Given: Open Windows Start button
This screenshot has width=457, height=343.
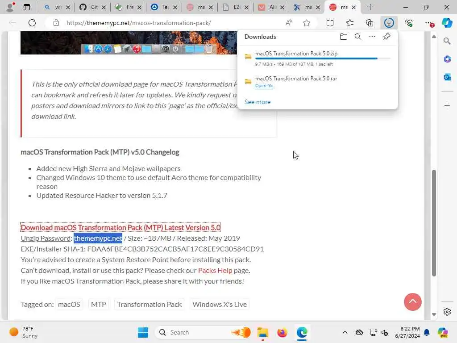Looking at the screenshot, I should click(x=143, y=332).
